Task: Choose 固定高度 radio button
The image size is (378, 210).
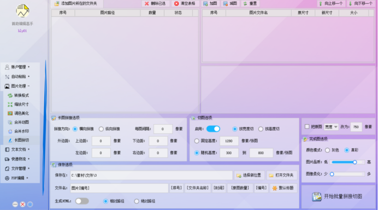Action: 197,141
